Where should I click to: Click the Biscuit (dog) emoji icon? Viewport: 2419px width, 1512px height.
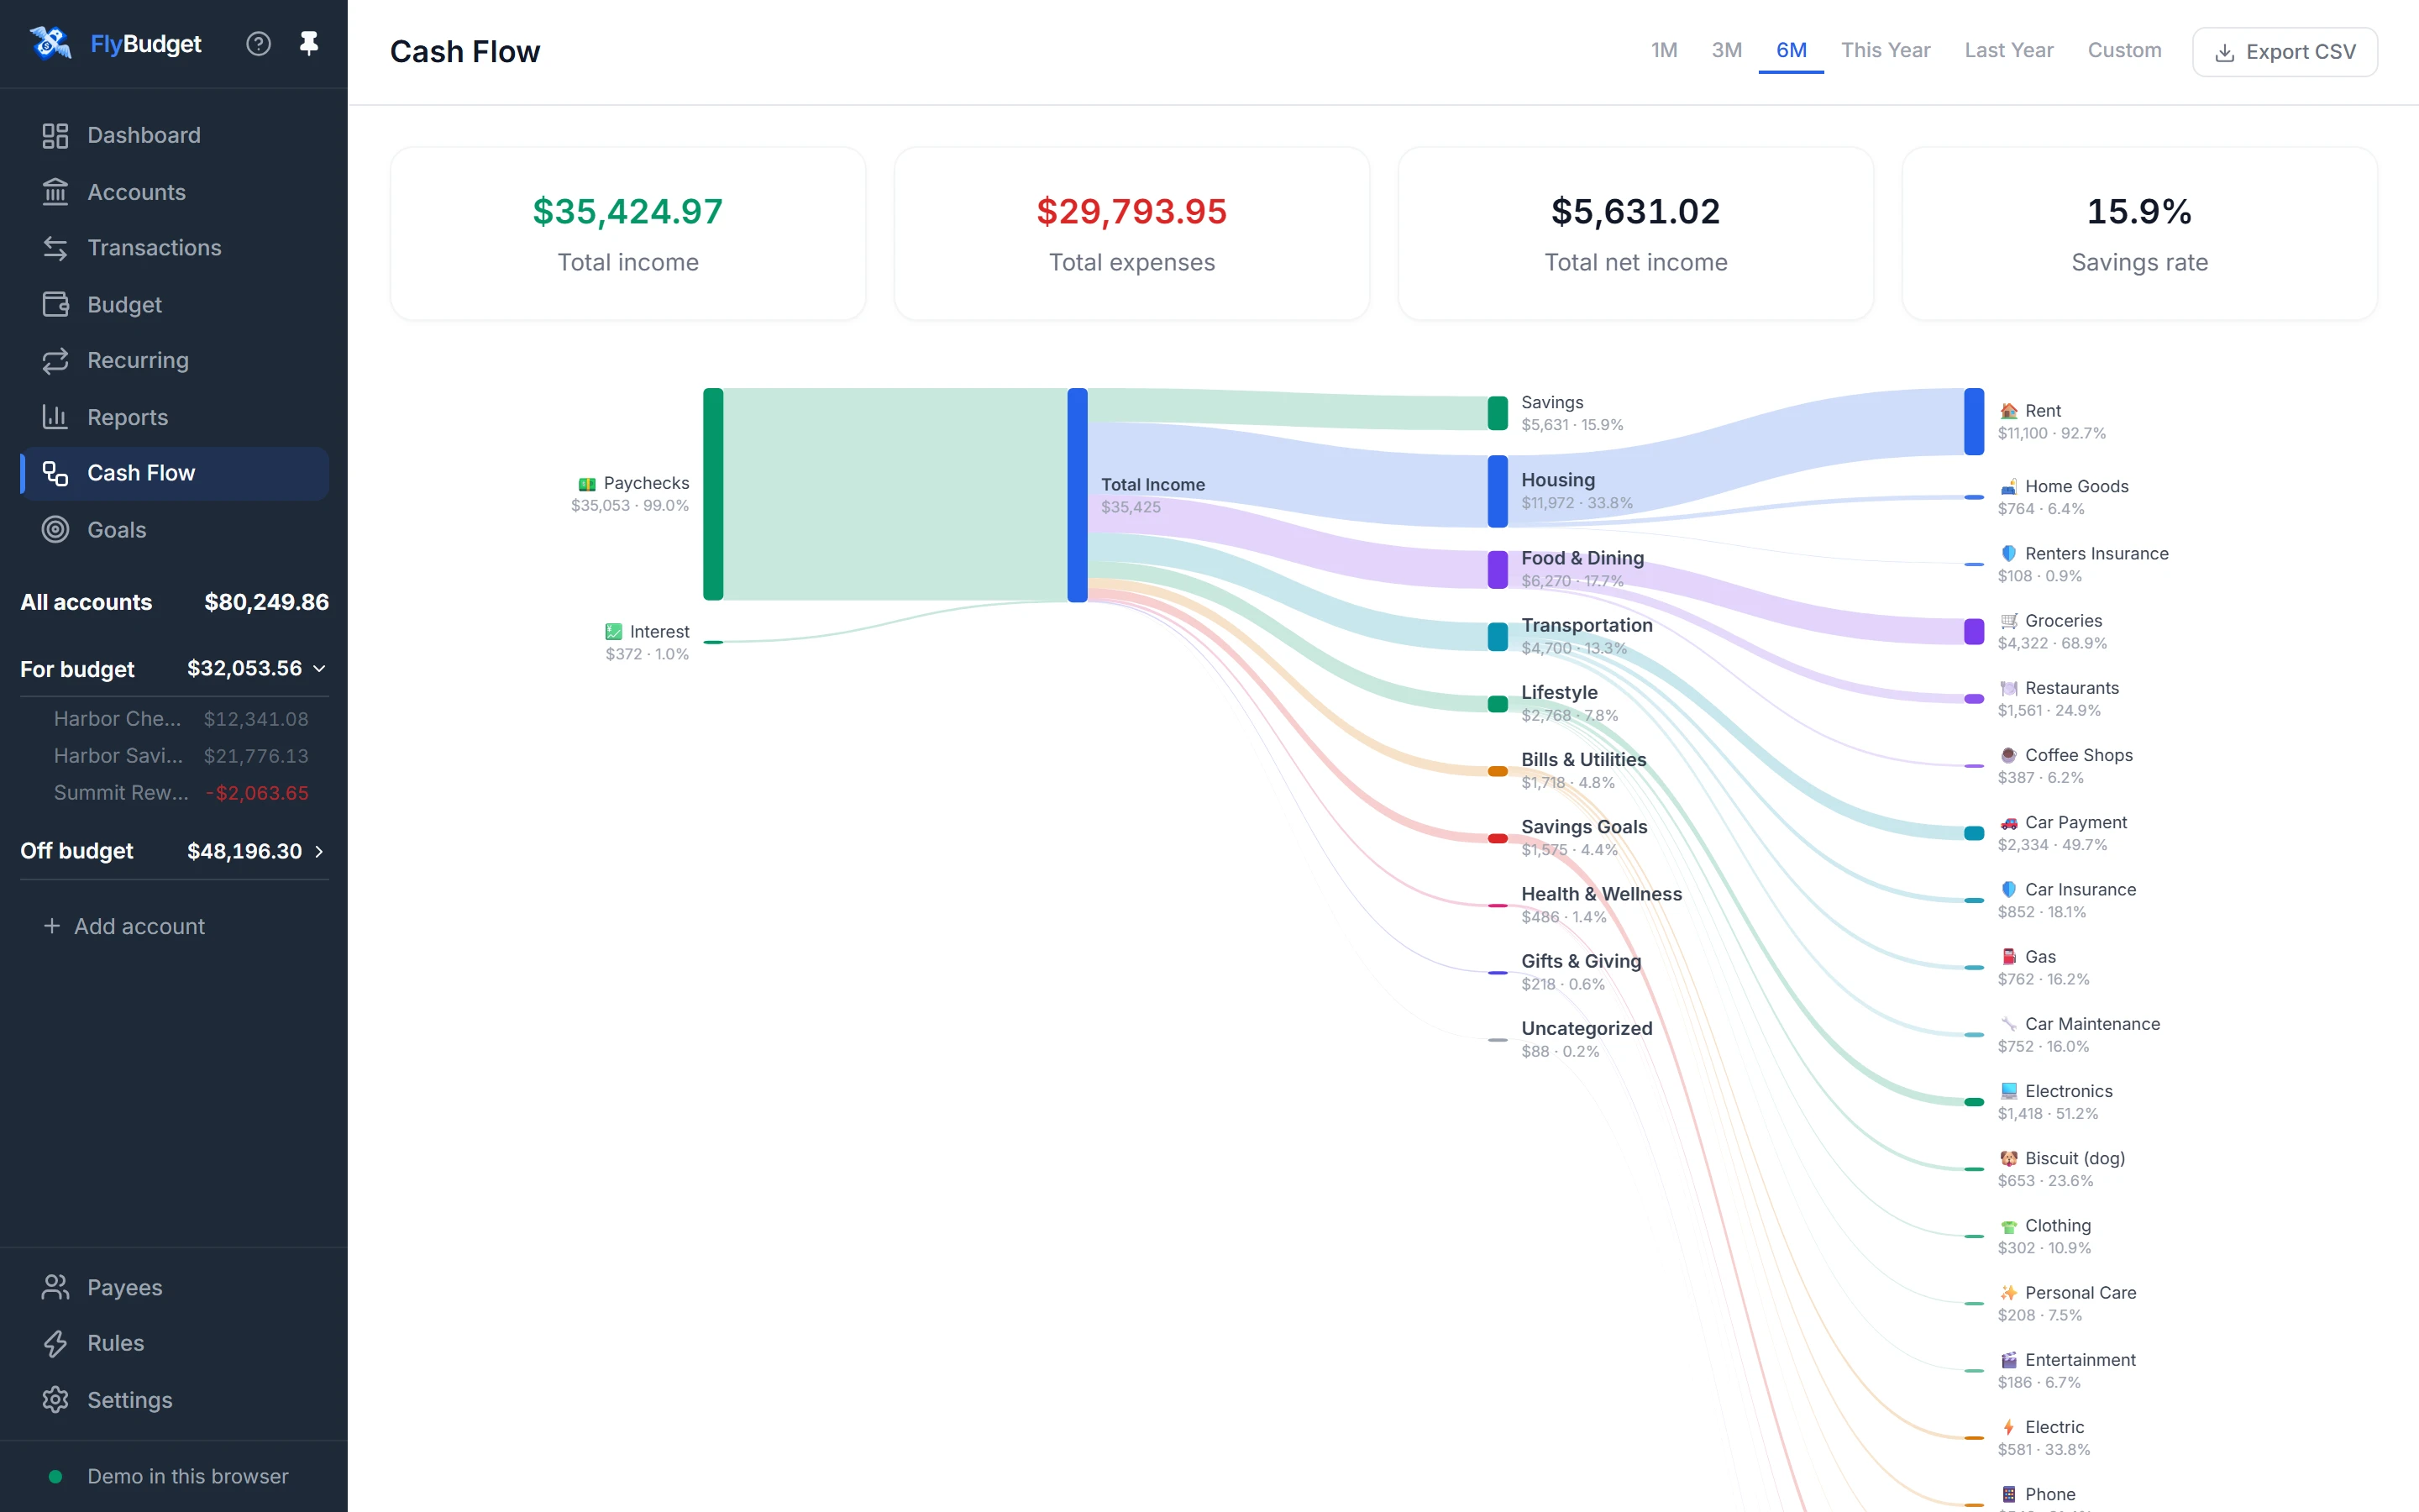(2008, 1158)
